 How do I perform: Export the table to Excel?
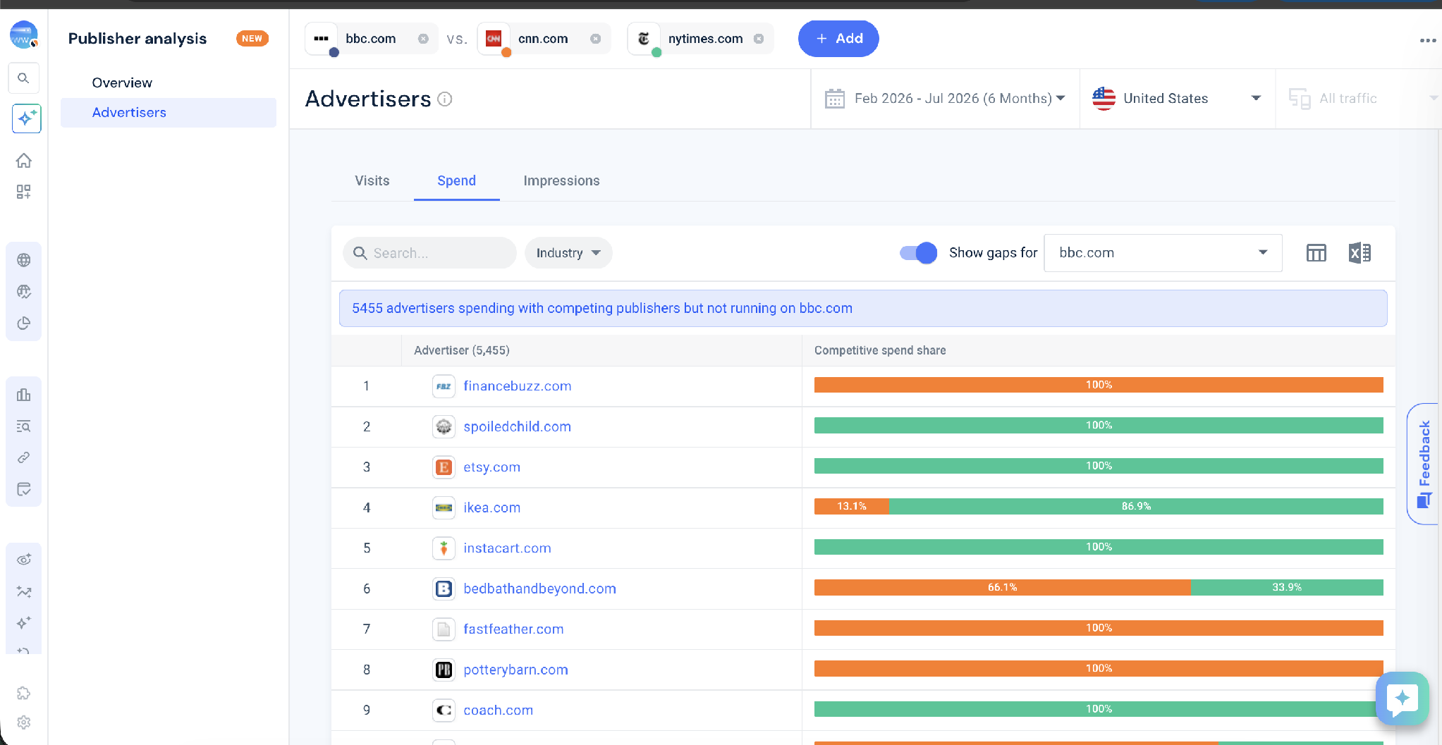[x=1359, y=253]
